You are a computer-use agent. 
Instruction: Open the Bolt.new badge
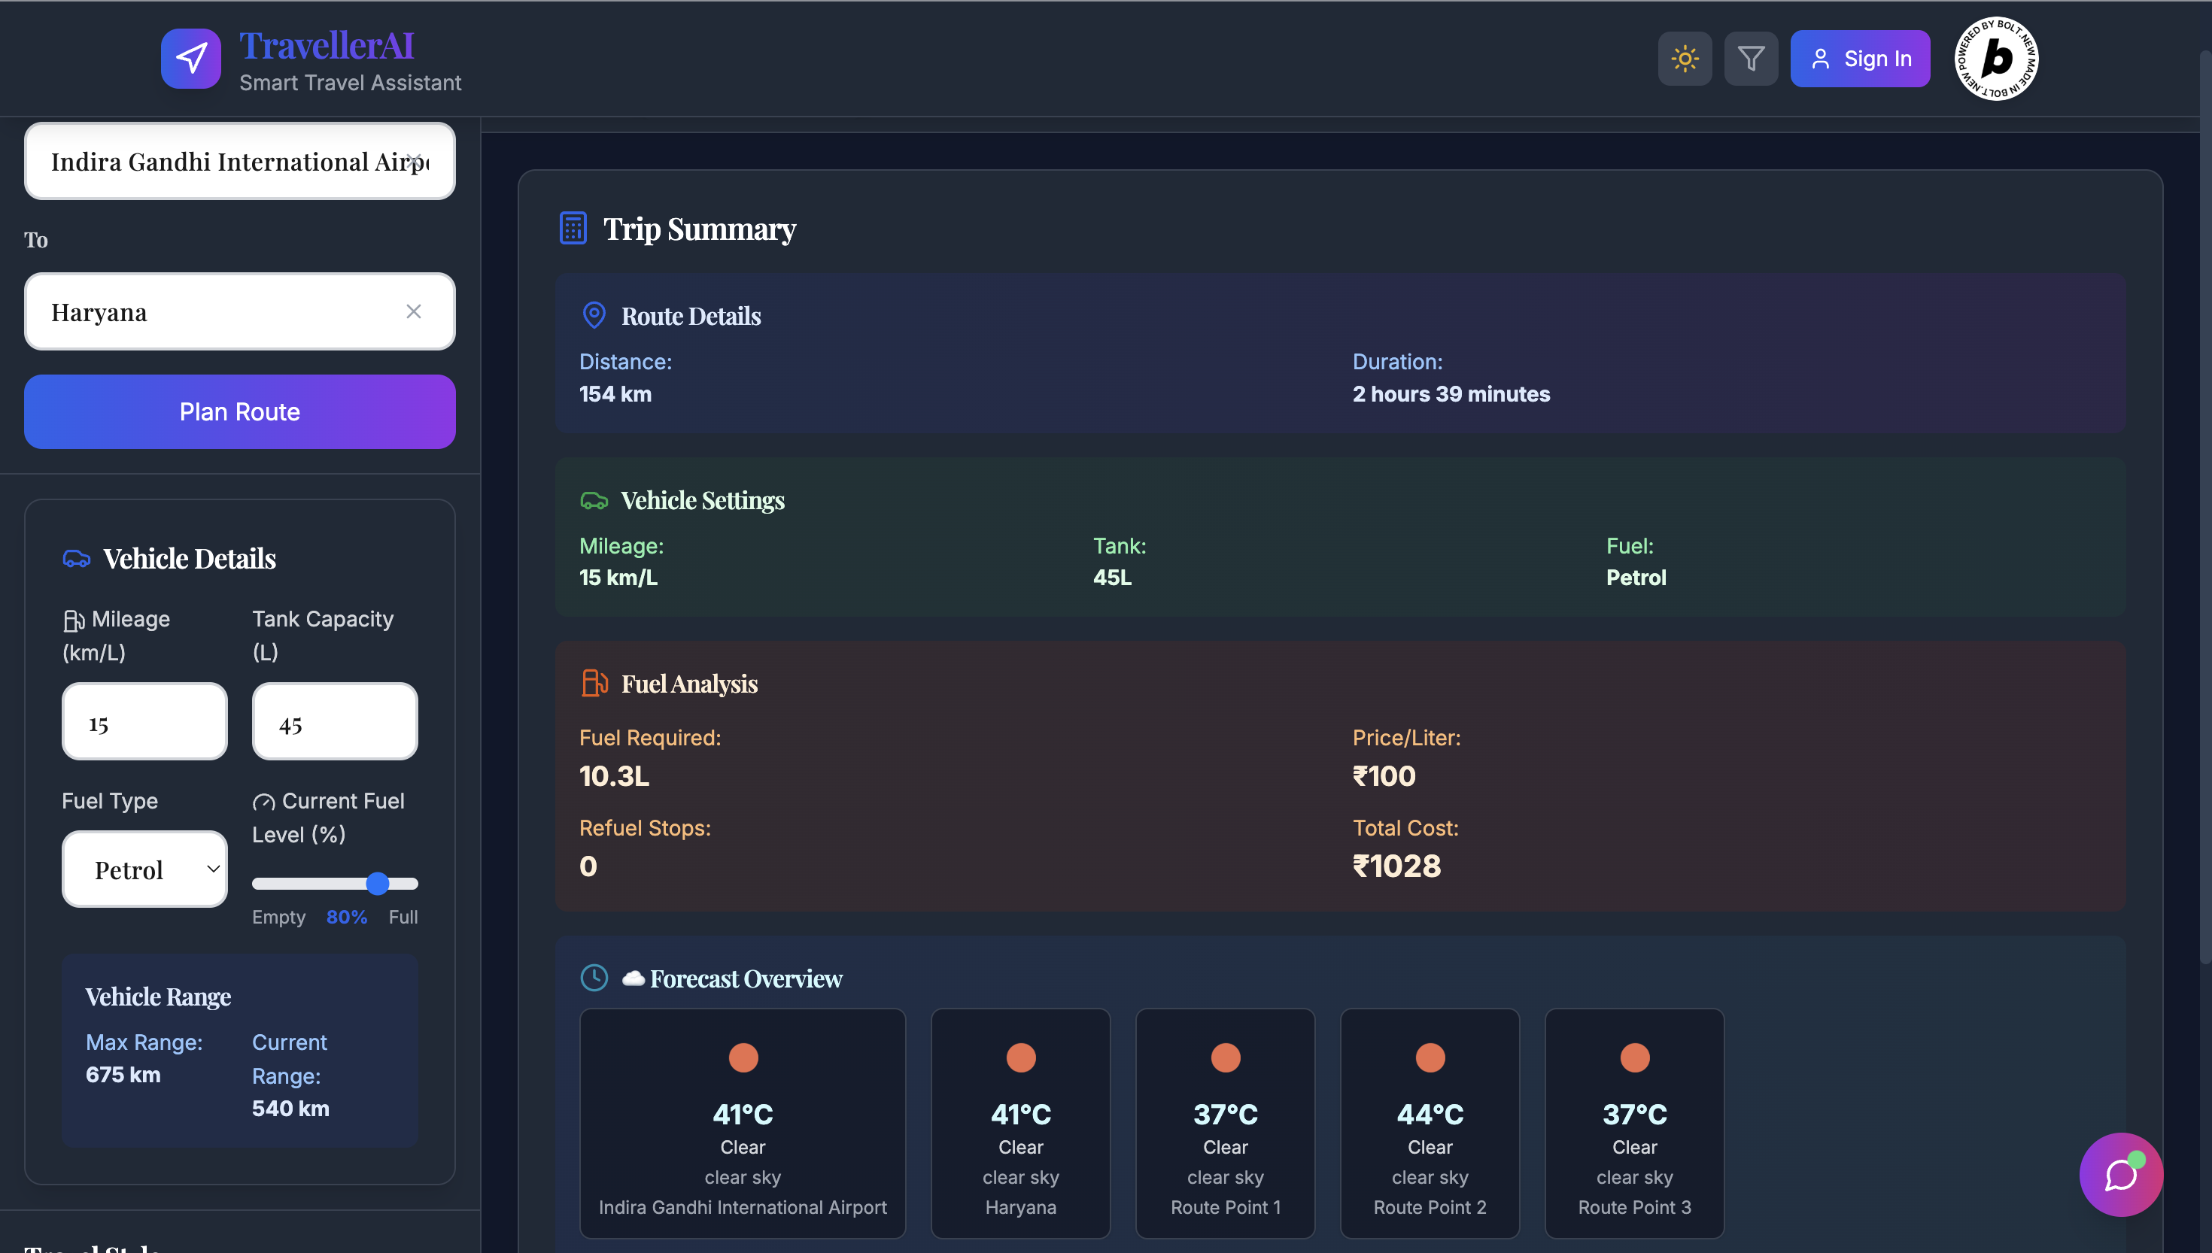(1996, 59)
